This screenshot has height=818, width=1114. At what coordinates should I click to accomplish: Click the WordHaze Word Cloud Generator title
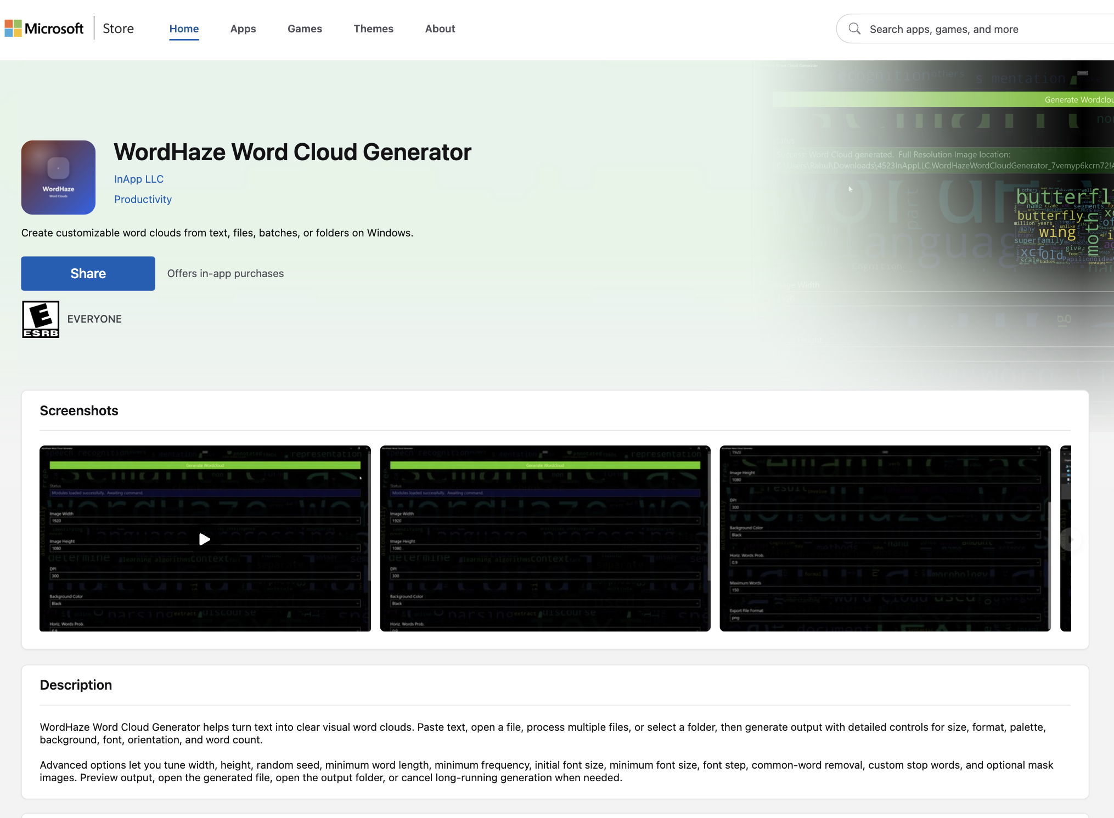pyautogui.click(x=292, y=152)
